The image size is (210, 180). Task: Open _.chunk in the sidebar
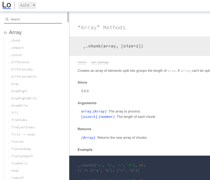14,40
